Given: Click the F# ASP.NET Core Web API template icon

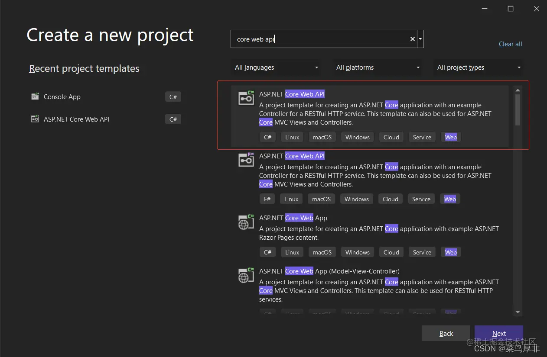Looking at the screenshot, I should pos(246,159).
